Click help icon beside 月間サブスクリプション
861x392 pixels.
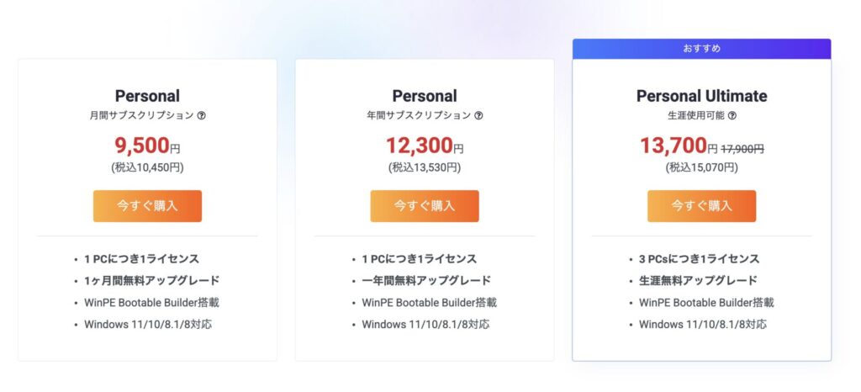(x=201, y=115)
